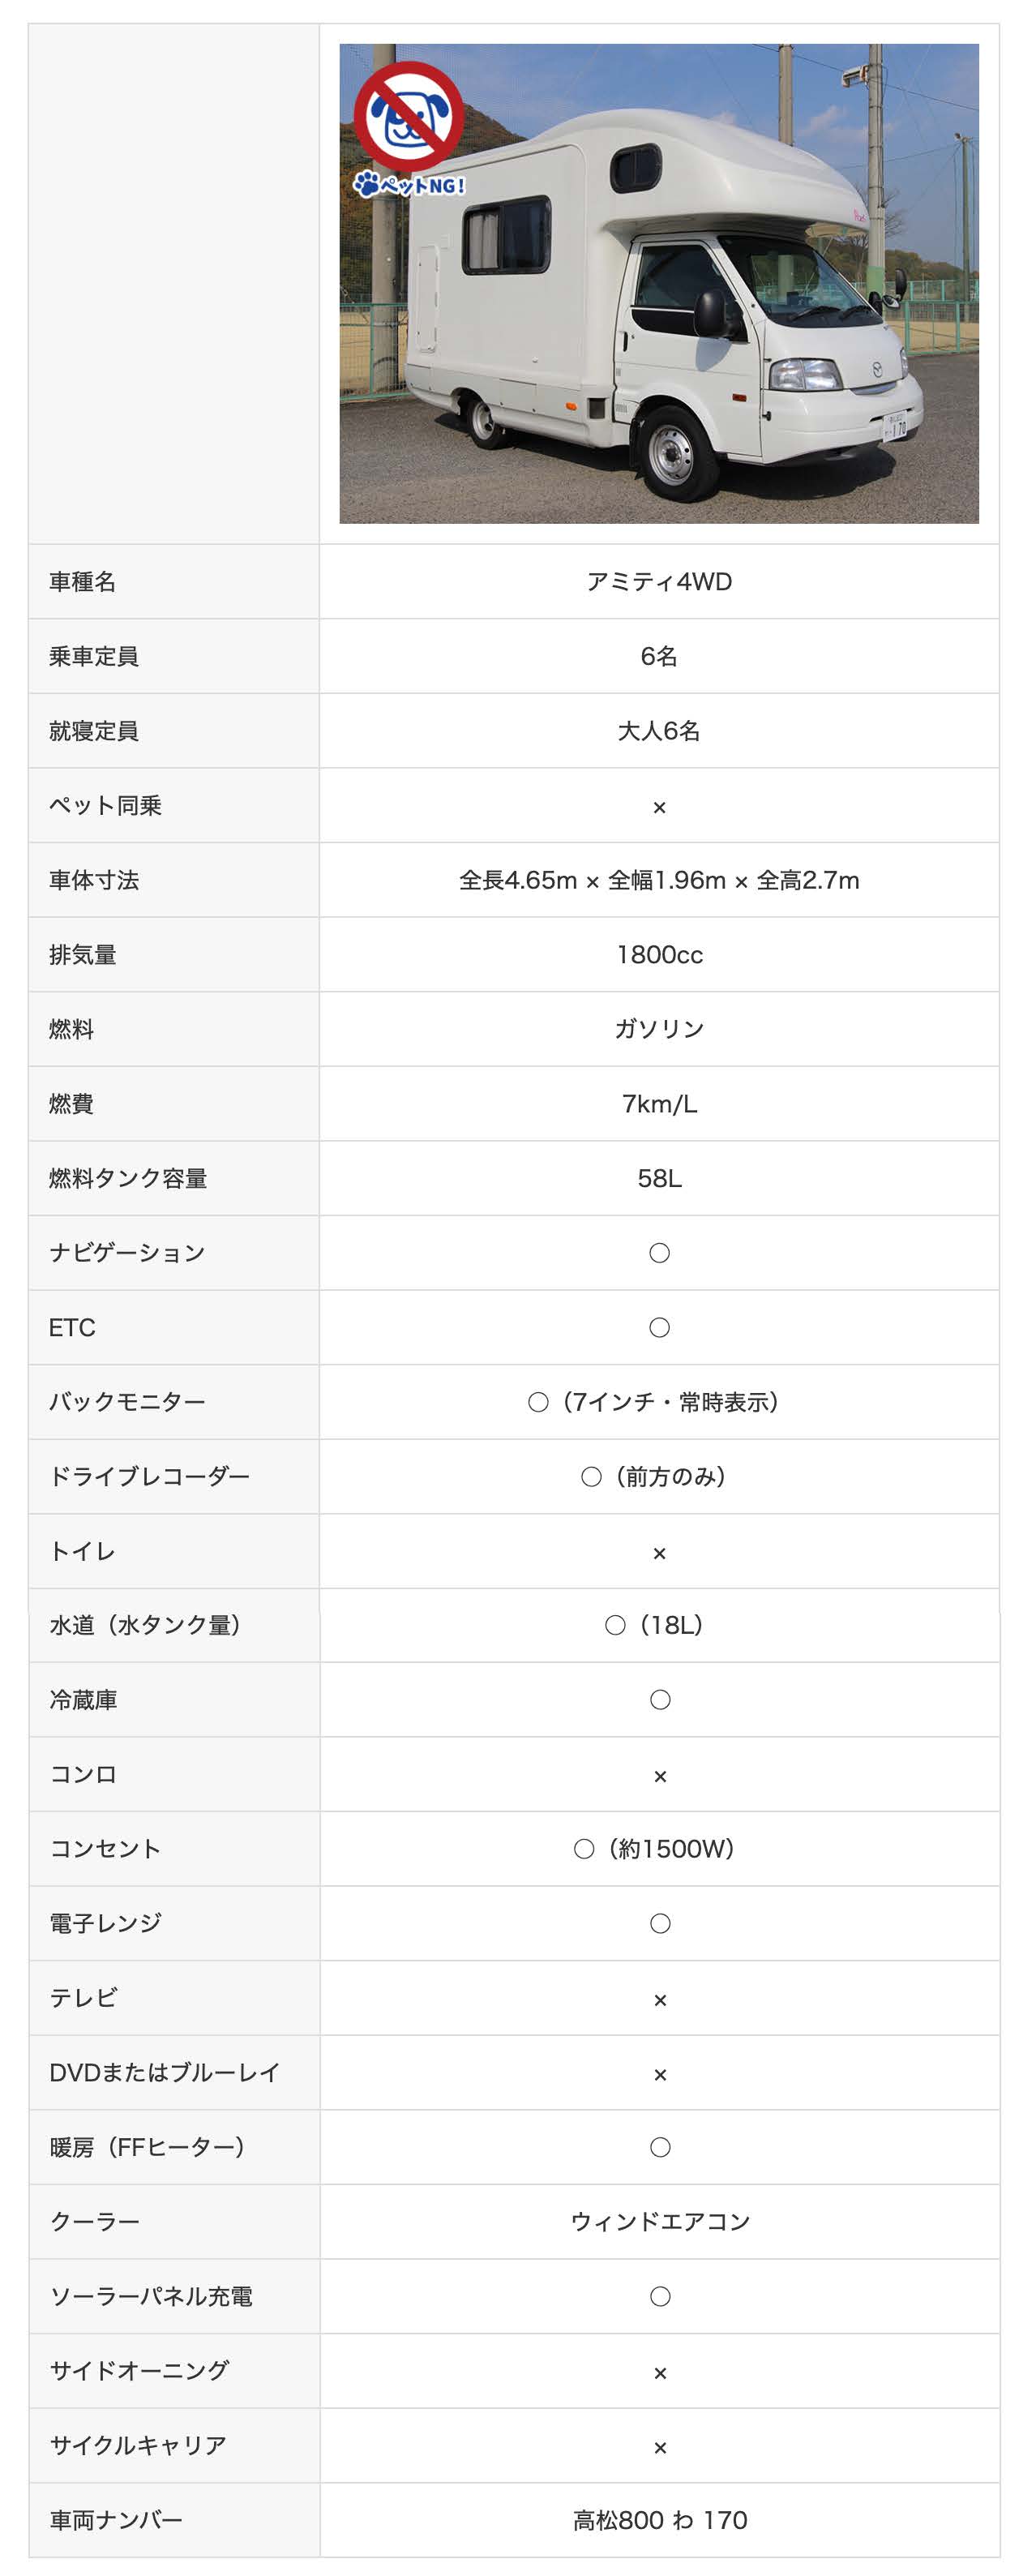The width and height of the screenshot is (1036, 2576).
Task: Click the 高松800 わ 170 plate number
Action: 660,2520
